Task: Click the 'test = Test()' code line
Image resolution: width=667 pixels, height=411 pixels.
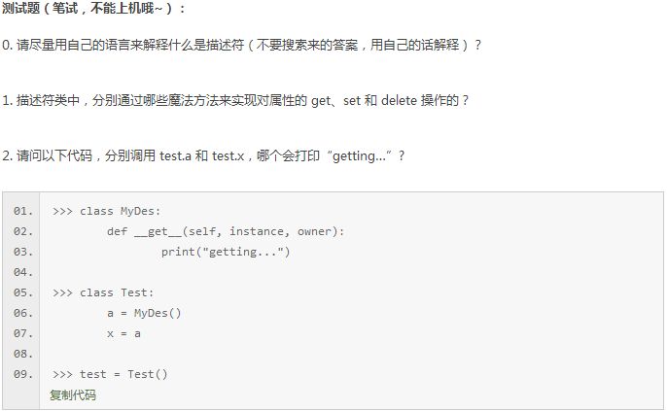Action: click(110, 374)
